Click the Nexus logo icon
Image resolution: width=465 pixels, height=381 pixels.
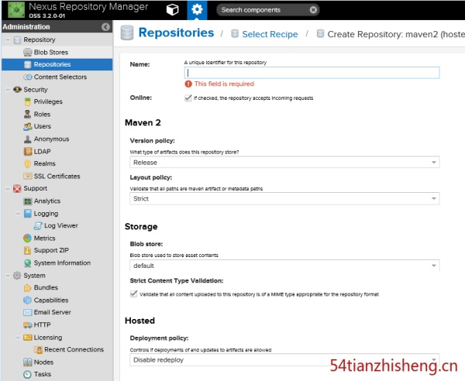pos(16,10)
